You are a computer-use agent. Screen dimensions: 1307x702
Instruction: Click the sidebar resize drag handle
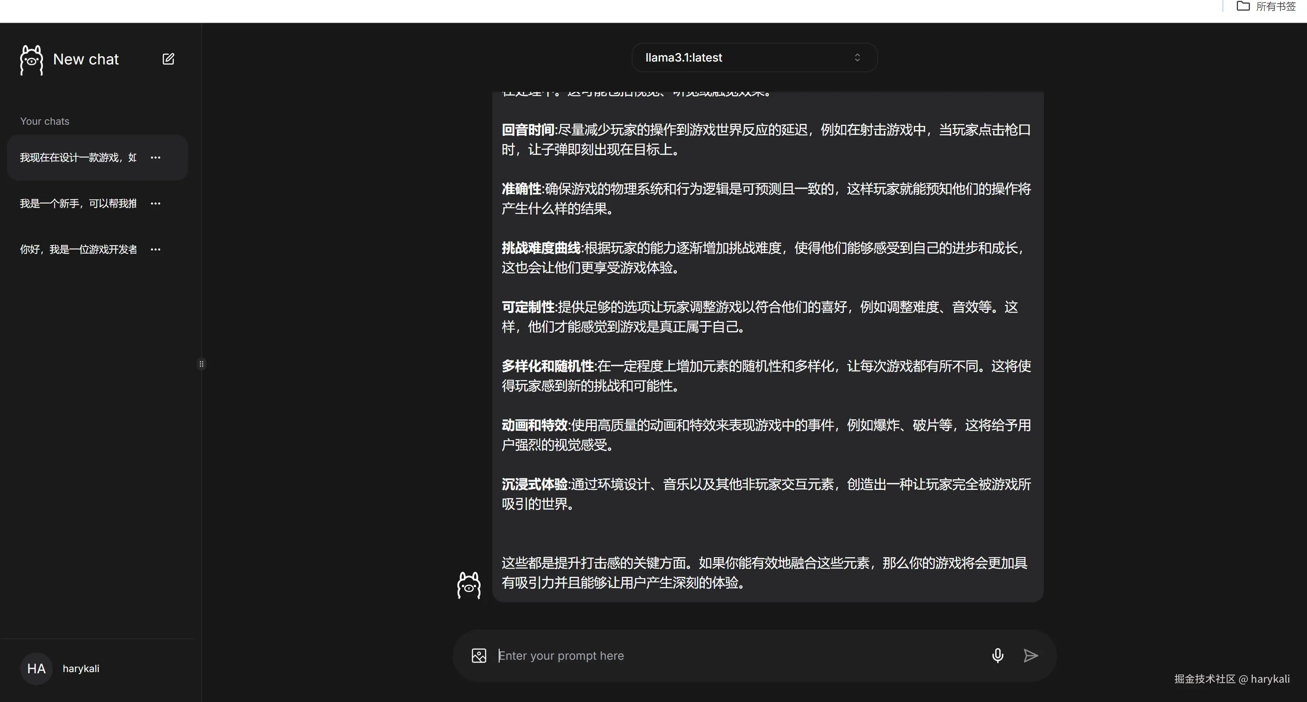pyautogui.click(x=202, y=364)
